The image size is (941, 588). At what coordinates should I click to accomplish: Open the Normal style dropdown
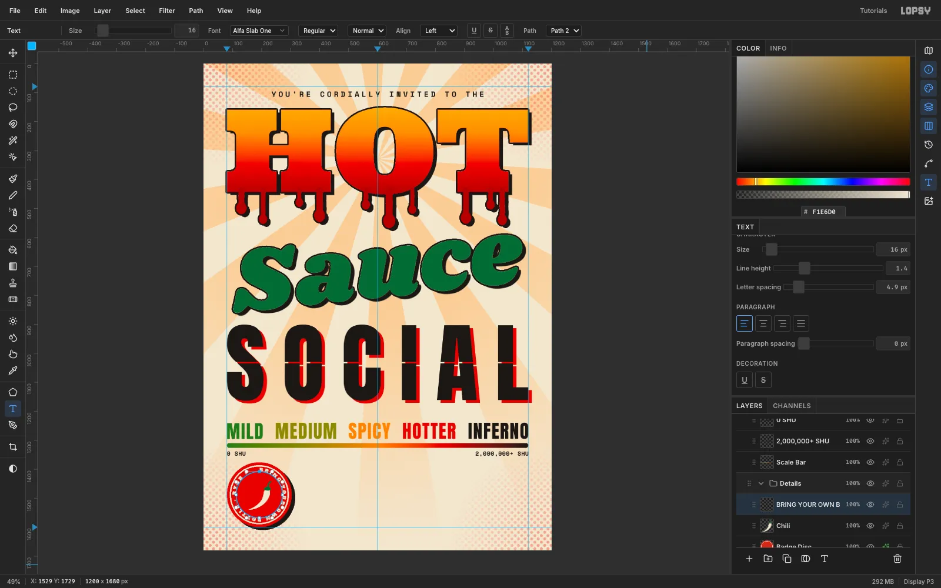[x=367, y=31]
